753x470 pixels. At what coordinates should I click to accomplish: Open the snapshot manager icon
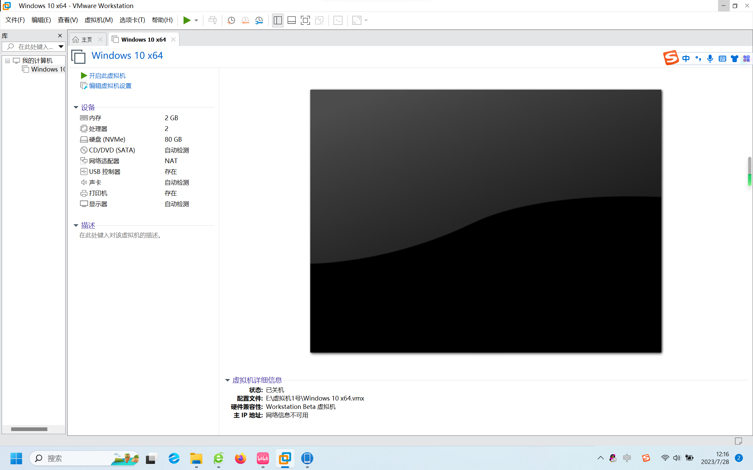pos(259,20)
